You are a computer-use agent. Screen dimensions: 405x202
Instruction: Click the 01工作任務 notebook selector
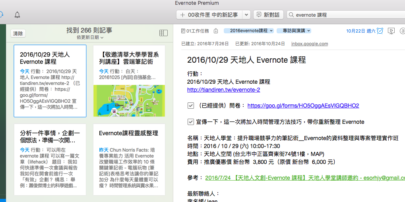pyautogui.click(x=195, y=31)
